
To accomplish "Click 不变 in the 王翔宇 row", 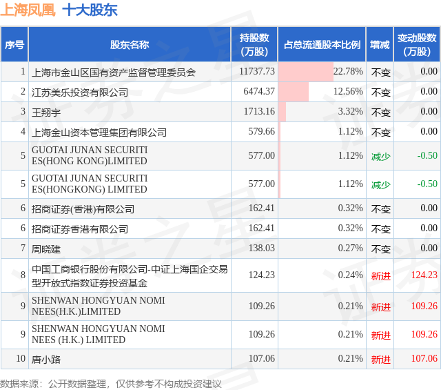I will 381,113.
